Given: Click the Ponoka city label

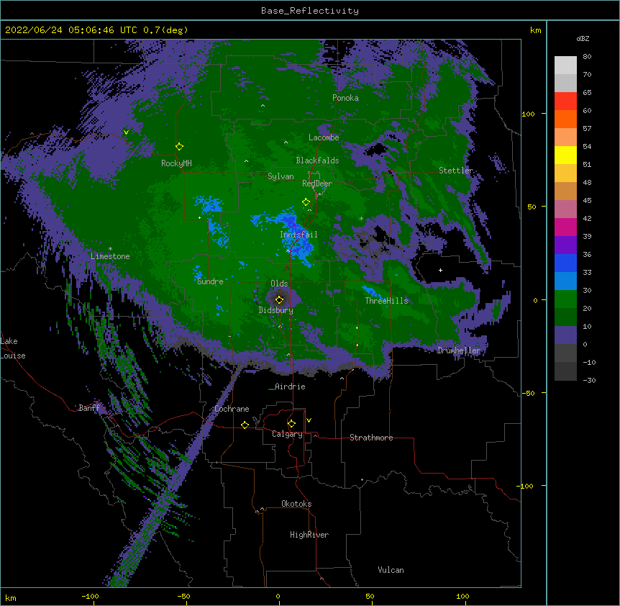Looking at the screenshot, I should 345,98.
